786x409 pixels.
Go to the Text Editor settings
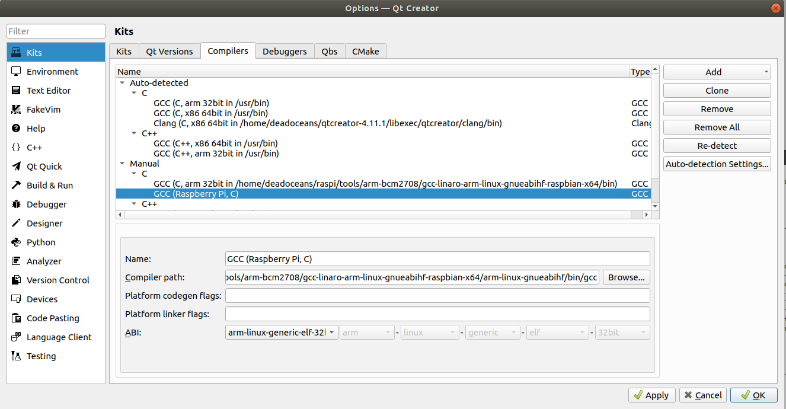pos(56,91)
